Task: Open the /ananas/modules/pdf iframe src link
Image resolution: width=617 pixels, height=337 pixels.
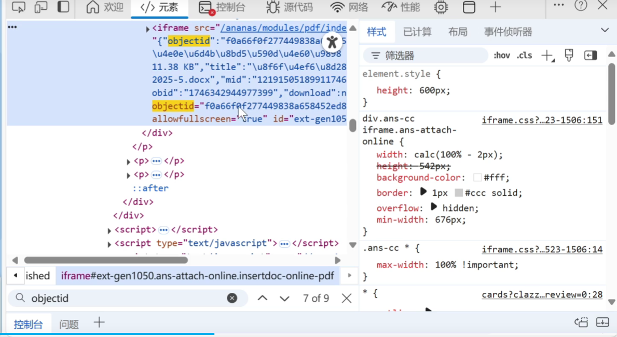Action: (x=283, y=28)
